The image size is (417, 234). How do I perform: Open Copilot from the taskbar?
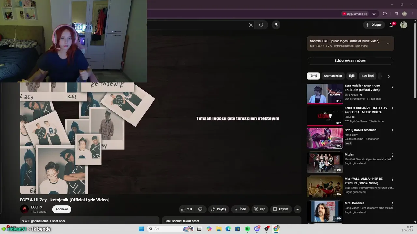pos(209,229)
